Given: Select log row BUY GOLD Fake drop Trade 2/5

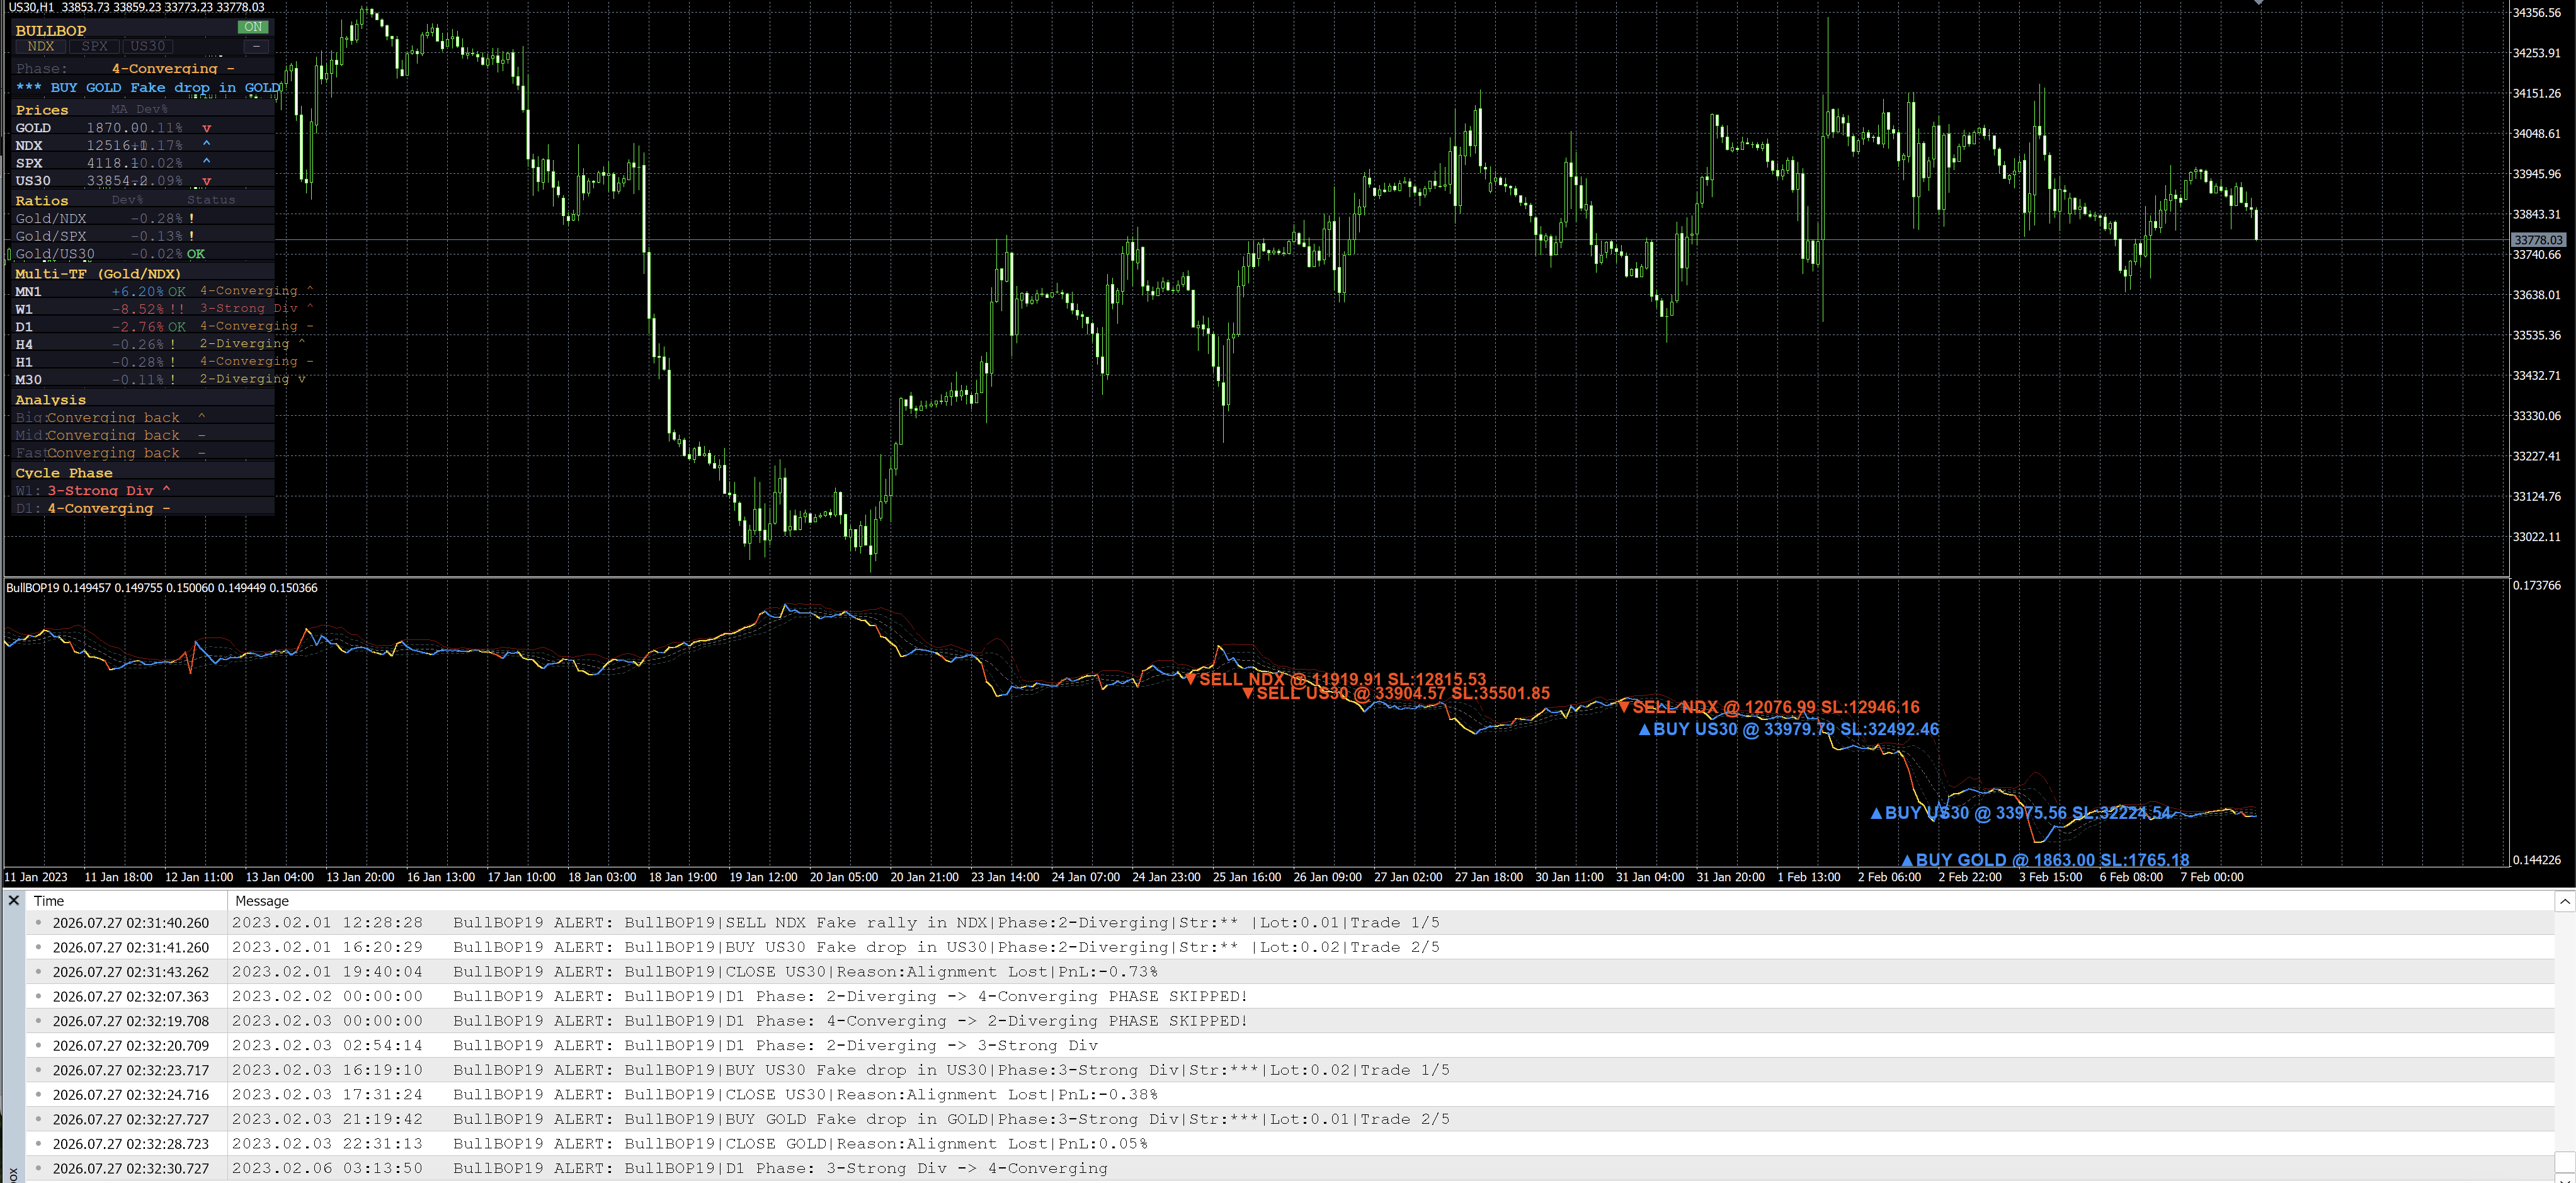Looking at the screenshot, I should [1290, 1119].
